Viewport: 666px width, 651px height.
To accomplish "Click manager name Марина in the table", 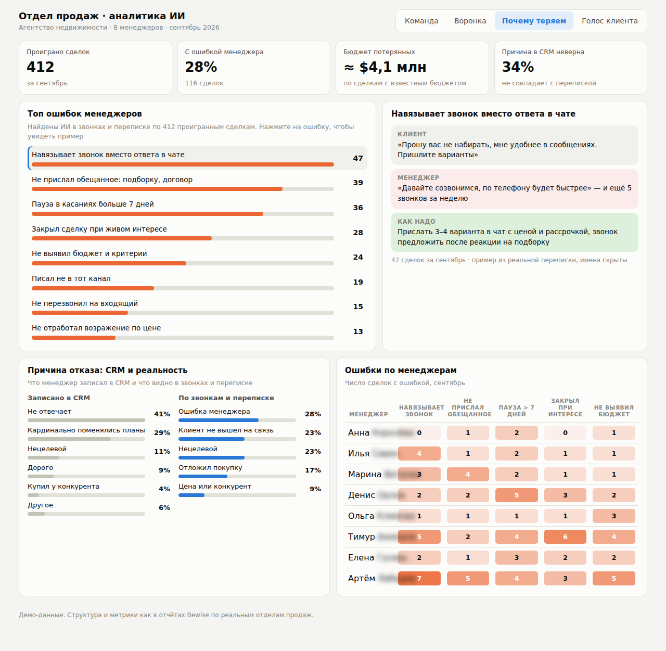I will 365,474.
